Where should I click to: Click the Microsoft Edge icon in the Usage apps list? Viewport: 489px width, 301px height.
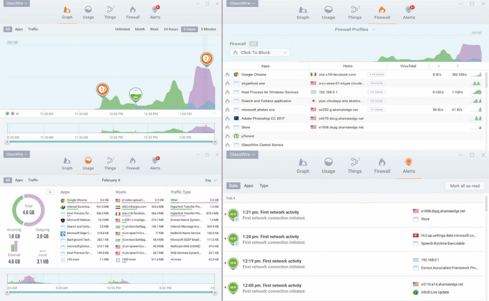pyautogui.click(x=63, y=233)
